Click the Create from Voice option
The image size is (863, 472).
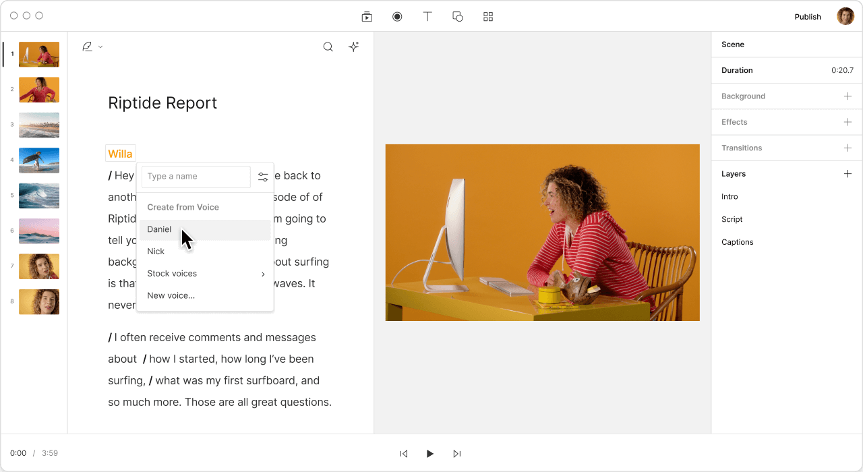(183, 207)
